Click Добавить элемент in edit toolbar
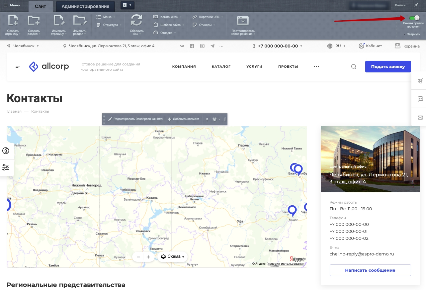The image size is (426, 290). [x=184, y=119]
